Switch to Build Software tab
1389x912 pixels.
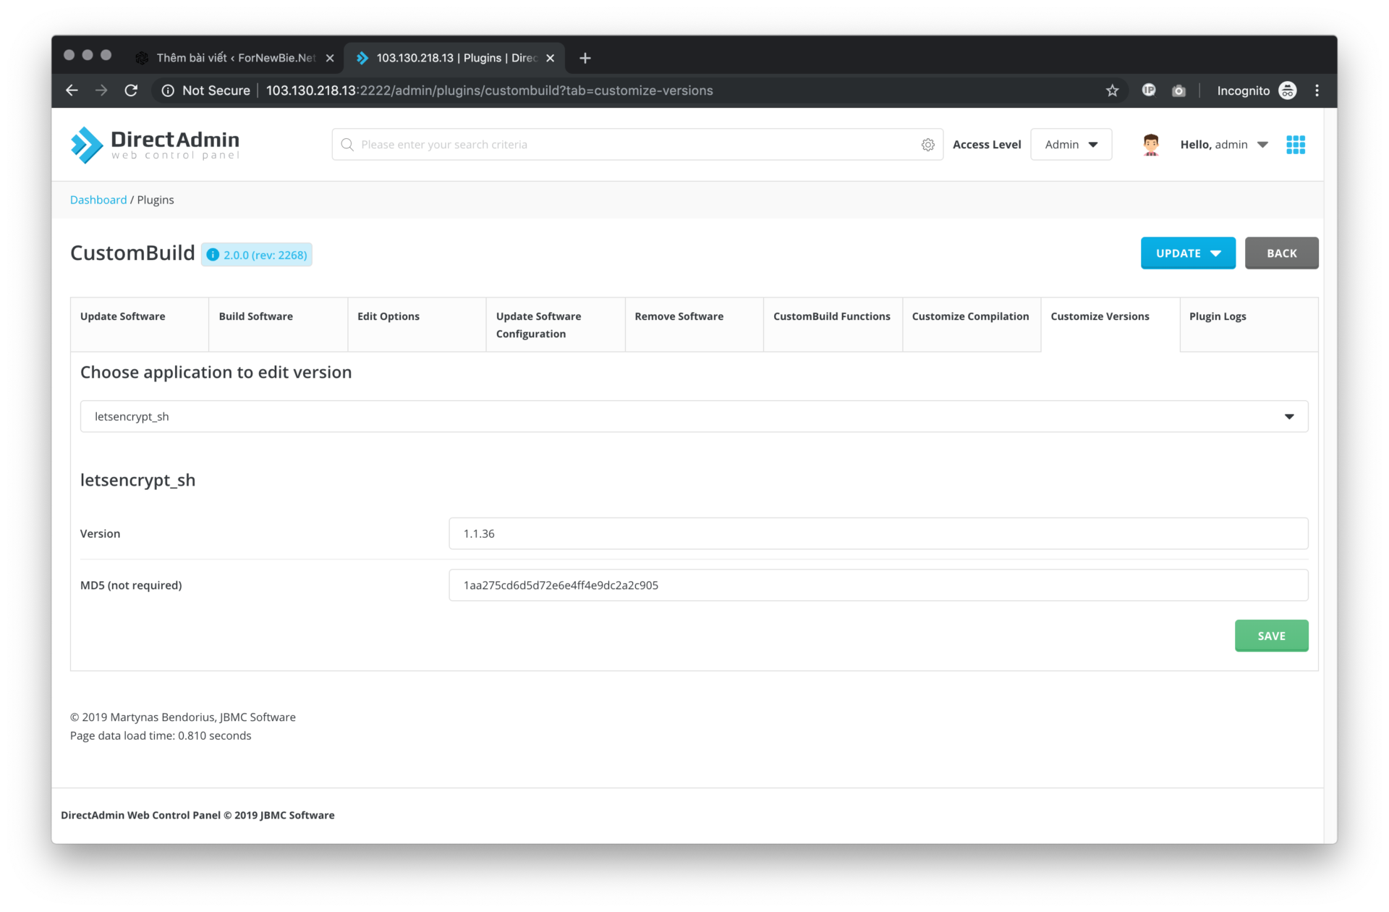coord(278,324)
